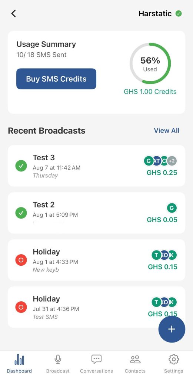Open the Settings gear icon
This screenshot has width=193, height=380.
[x=174, y=359]
